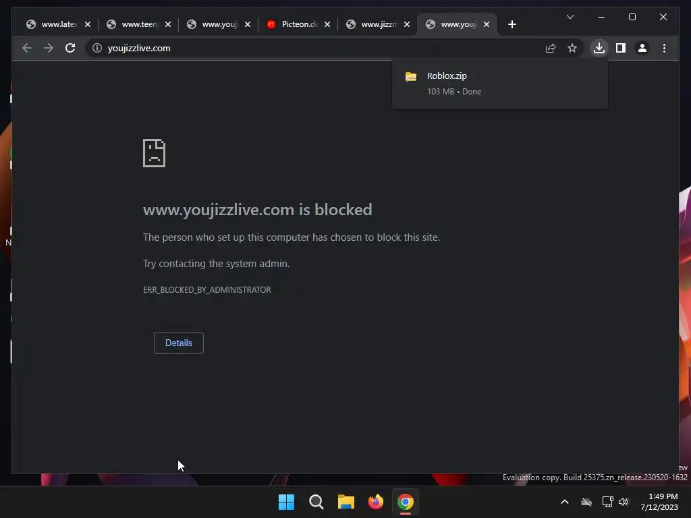691x518 pixels.
Task: Open the profile avatar icon
Action: tap(642, 48)
